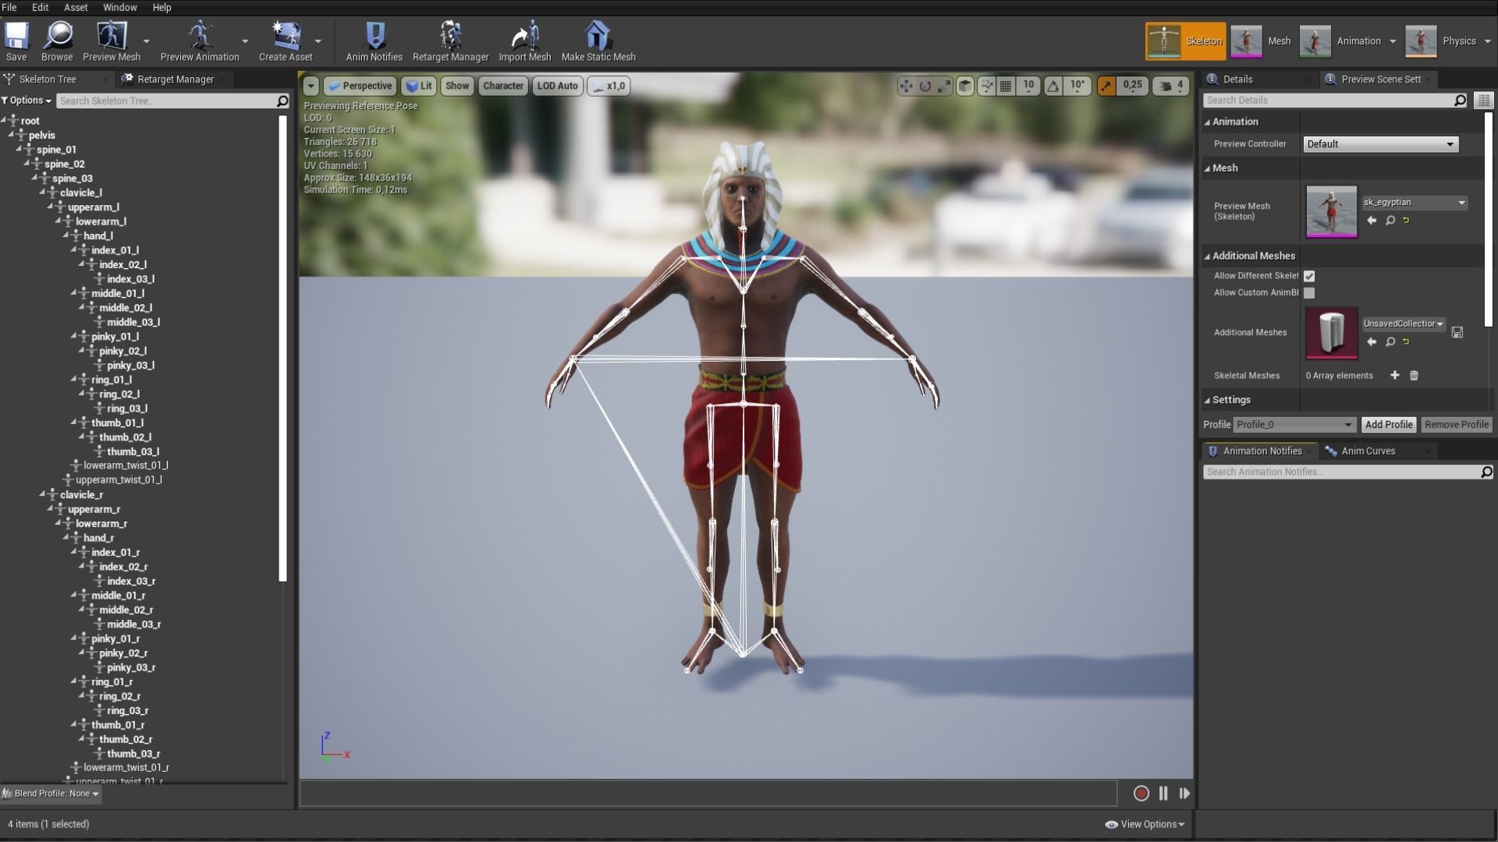This screenshot has height=842, width=1498.
Task: Collapse the spine_03 tree node
Action: (35, 178)
